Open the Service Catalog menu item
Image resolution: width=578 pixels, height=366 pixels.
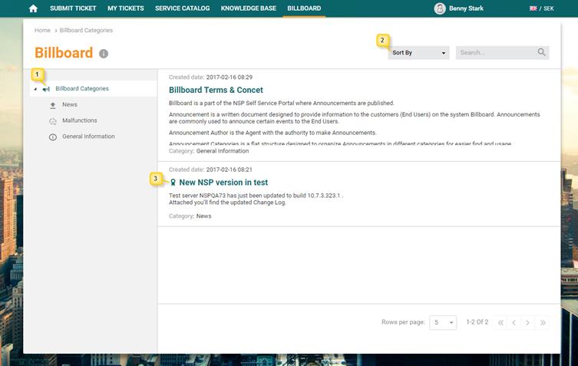pos(182,8)
